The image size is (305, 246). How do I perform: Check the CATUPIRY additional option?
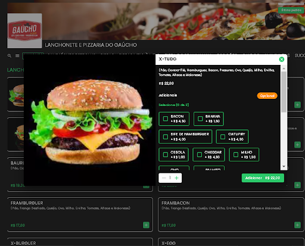tap(223, 136)
